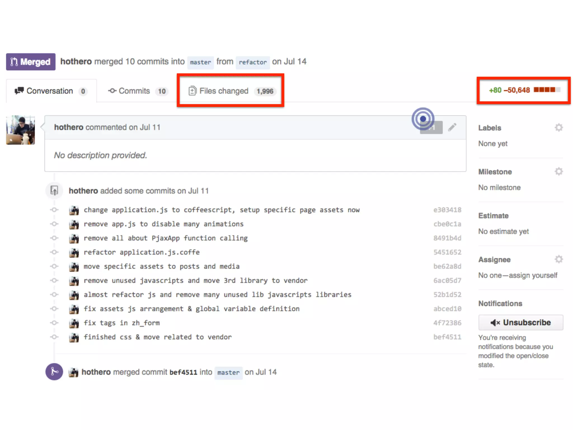Open commit hash e303418
The image size is (573, 430).
point(447,210)
